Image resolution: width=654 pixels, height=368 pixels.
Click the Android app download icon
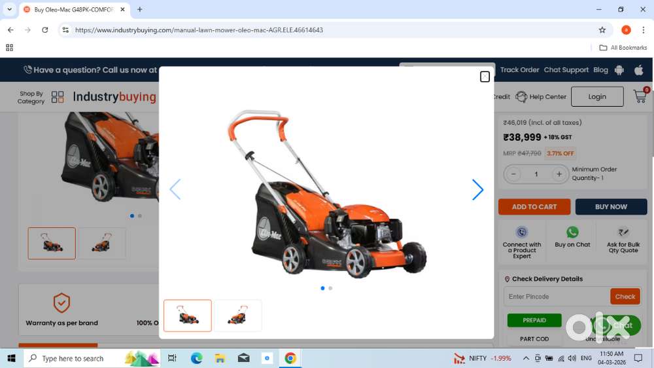tap(619, 70)
